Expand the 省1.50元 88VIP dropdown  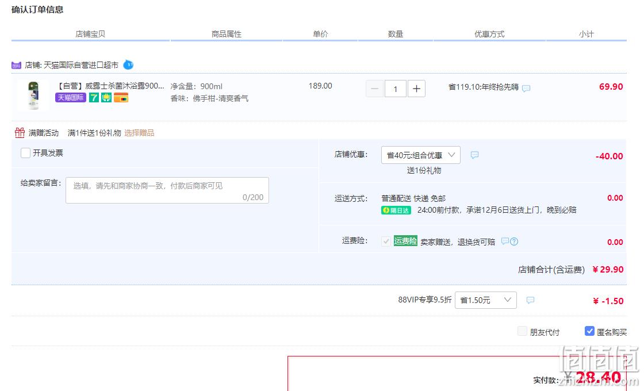pos(486,300)
